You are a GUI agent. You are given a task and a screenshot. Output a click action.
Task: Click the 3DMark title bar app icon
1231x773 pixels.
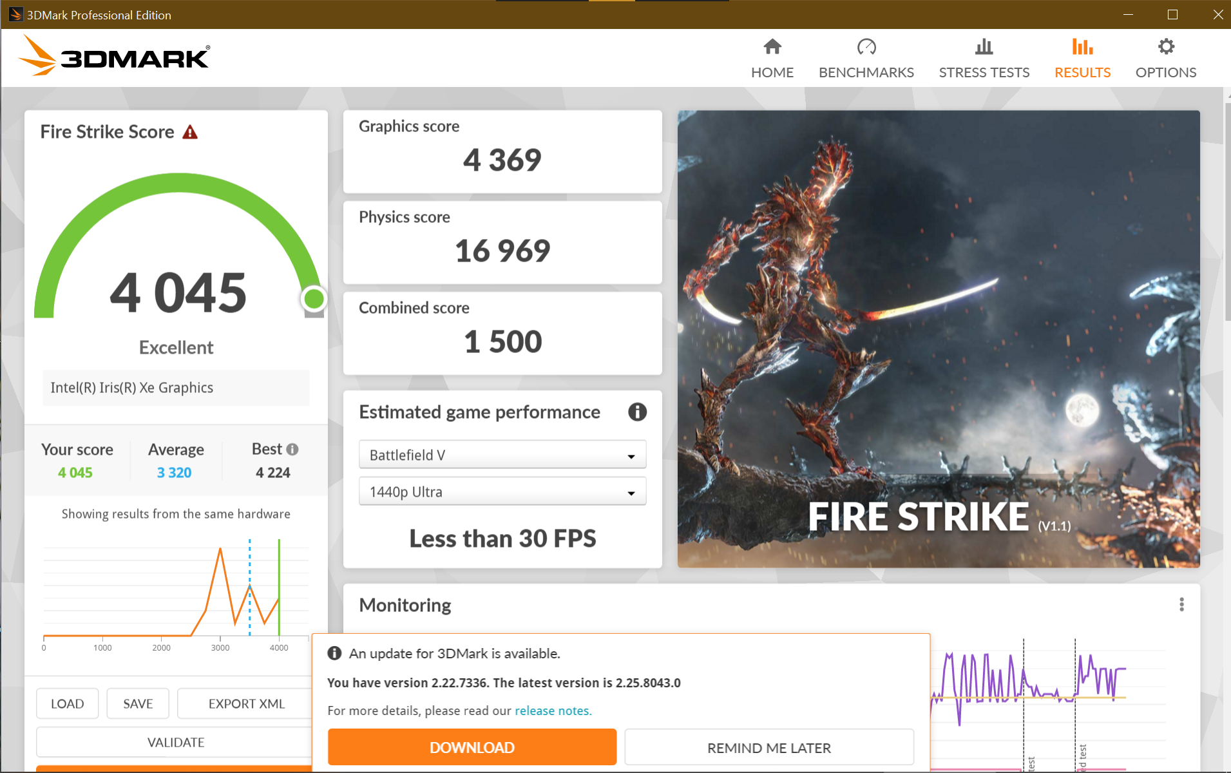click(x=15, y=14)
